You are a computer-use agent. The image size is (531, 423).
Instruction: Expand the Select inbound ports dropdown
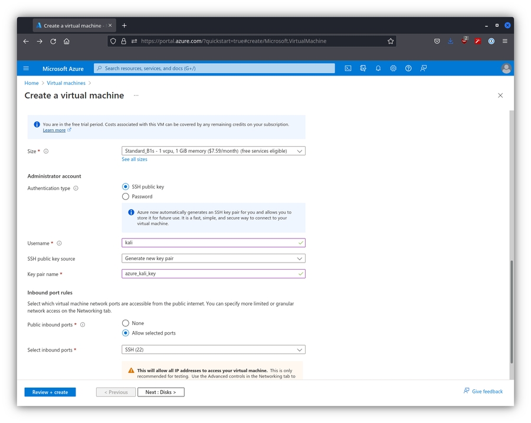click(213, 350)
